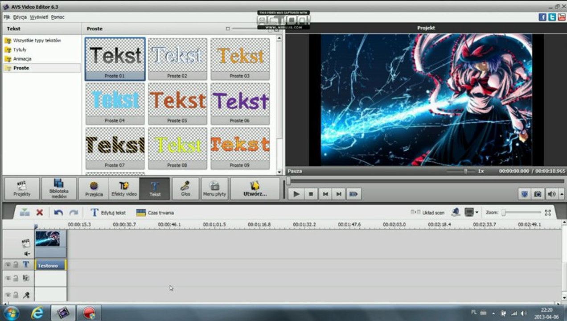The width and height of the screenshot is (567, 321).
Task: Choose the Proste 02 text preset
Action: 177,59
